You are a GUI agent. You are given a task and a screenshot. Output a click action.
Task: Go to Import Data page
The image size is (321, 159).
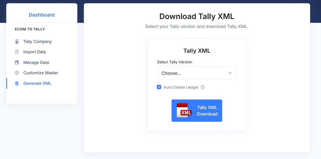(x=35, y=52)
